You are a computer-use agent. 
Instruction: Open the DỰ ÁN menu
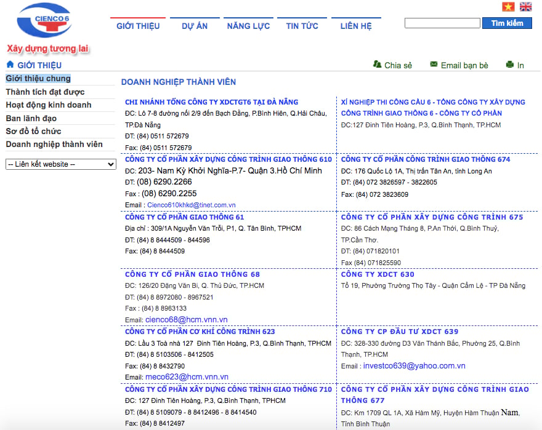(x=195, y=26)
